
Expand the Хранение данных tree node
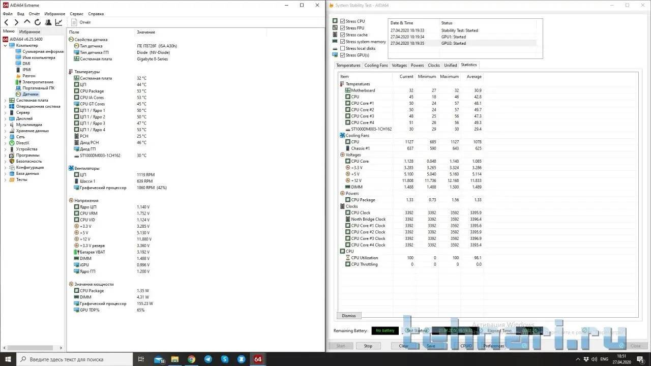coord(6,131)
